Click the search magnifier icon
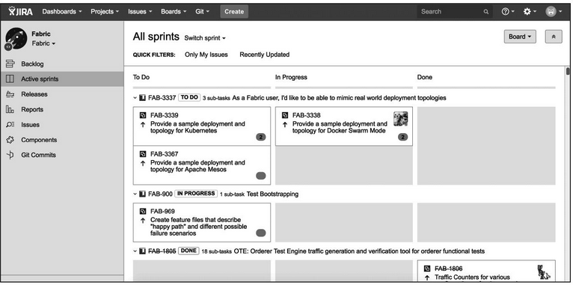The image size is (573, 285). click(485, 12)
